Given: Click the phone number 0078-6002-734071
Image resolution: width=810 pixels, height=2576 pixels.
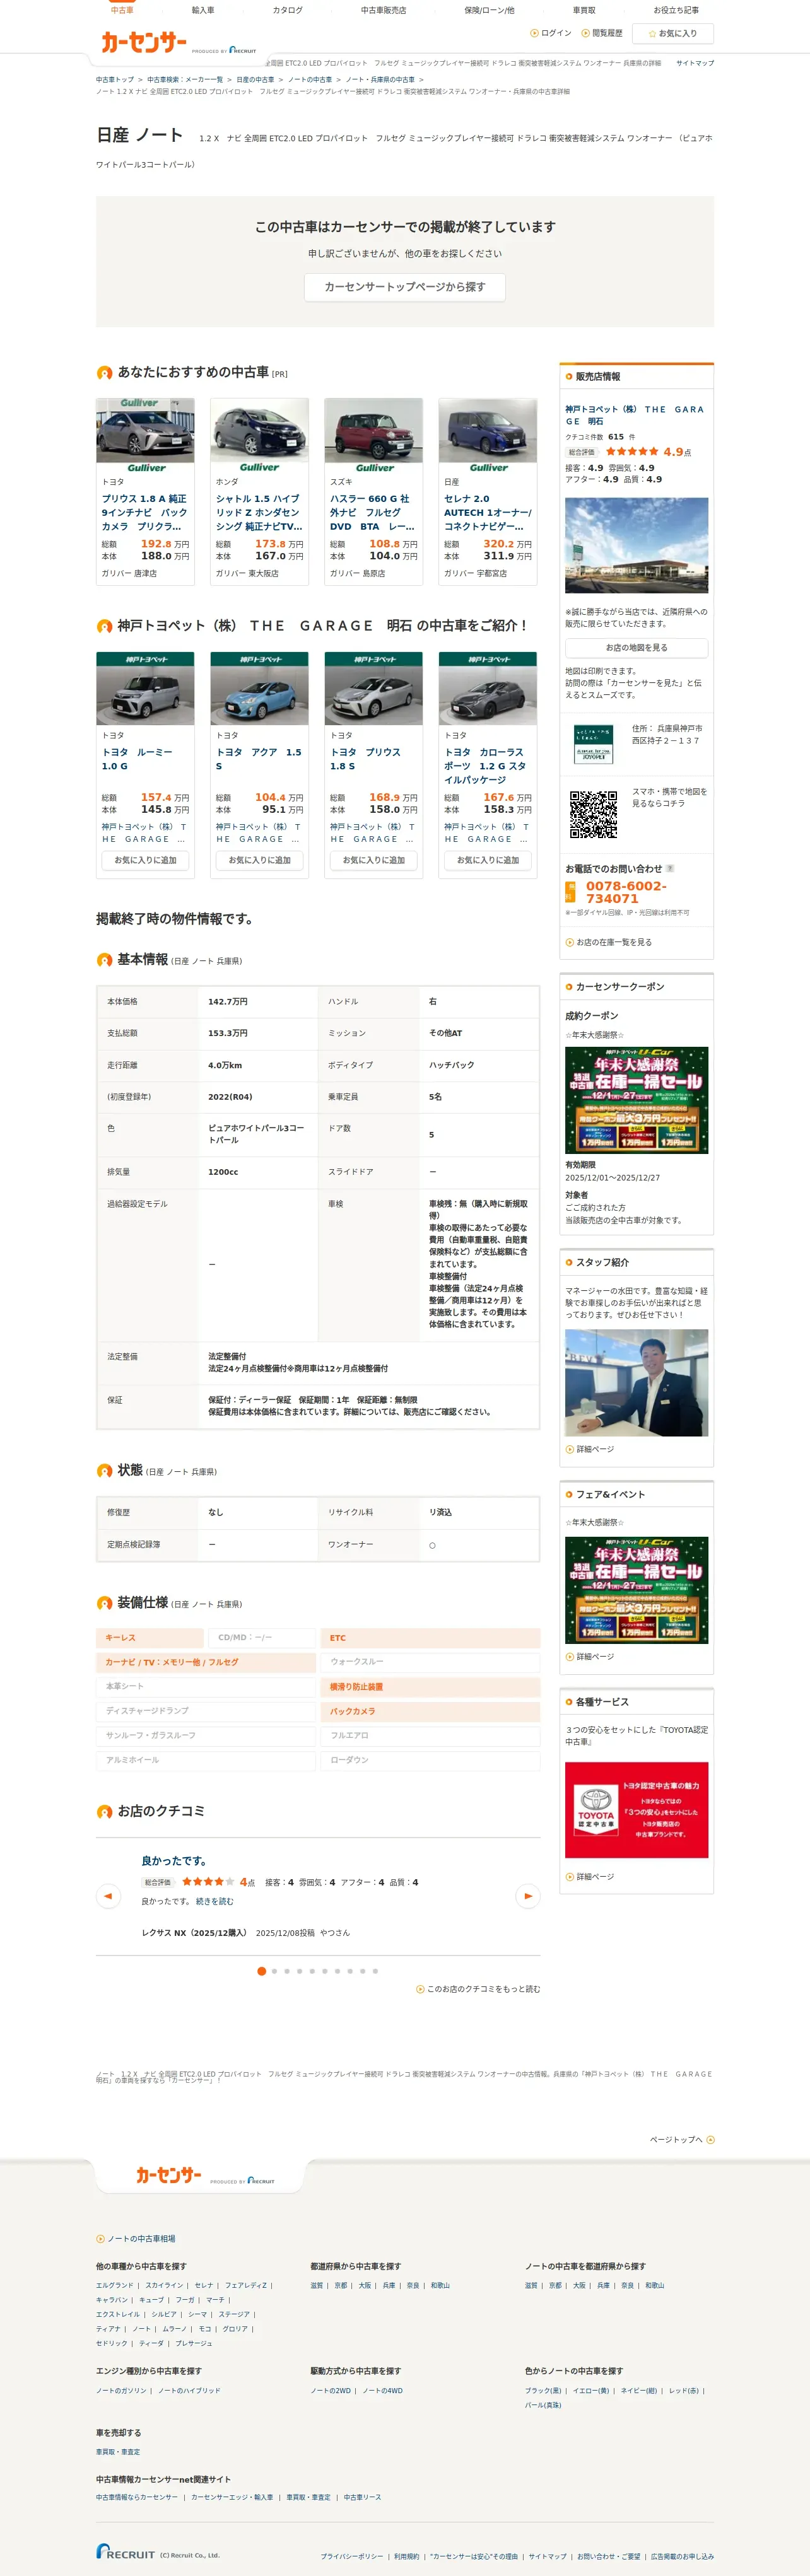Looking at the screenshot, I should [x=626, y=892].
